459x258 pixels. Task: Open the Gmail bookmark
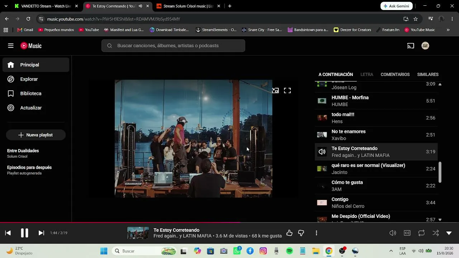pyautogui.click(x=25, y=30)
